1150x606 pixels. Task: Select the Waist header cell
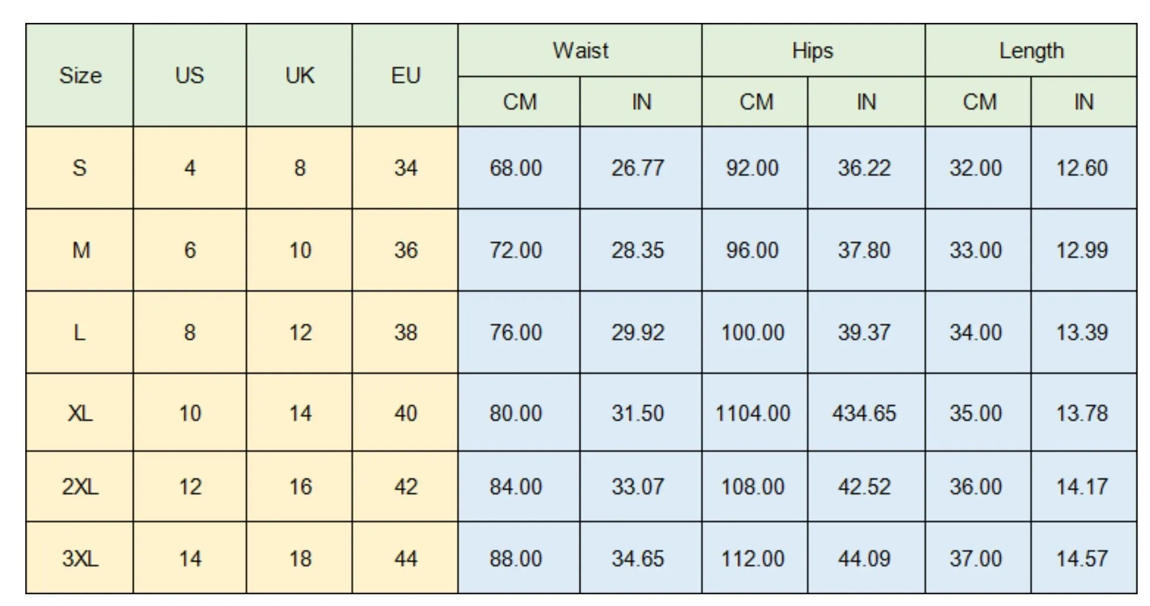click(x=580, y=51)
